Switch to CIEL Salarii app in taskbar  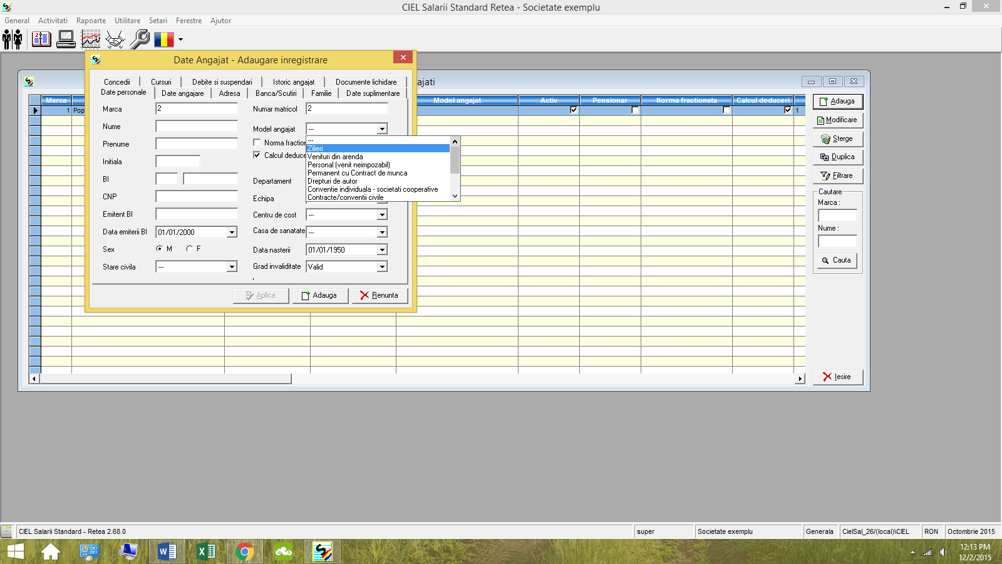point(323,551)
